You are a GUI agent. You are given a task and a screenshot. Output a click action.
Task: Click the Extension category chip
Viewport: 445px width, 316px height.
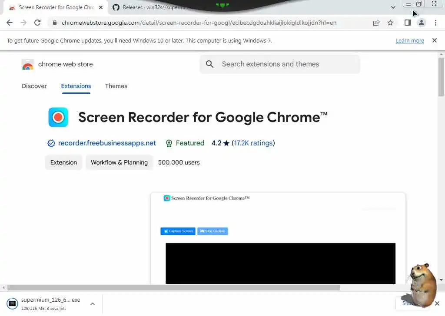pyautogui.click(x=63, y=162)
